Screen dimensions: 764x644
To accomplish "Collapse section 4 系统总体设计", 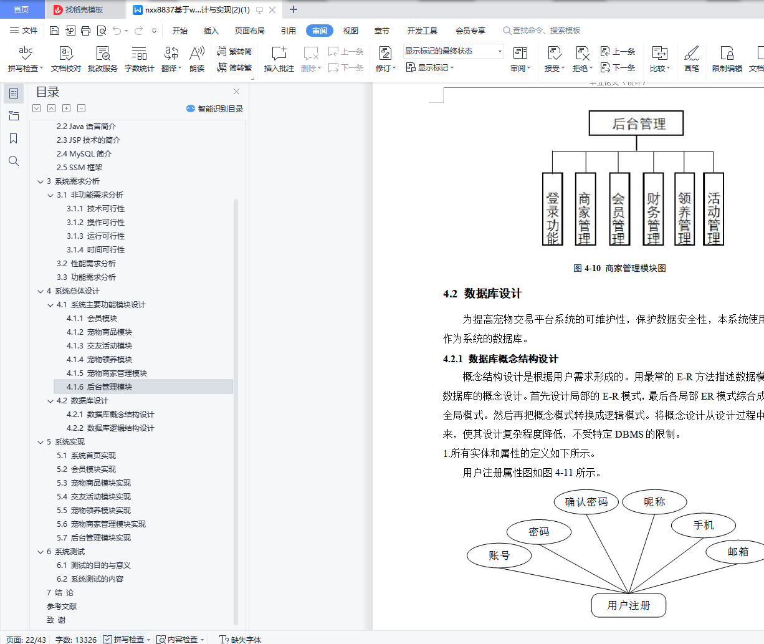I will (40, 291).
